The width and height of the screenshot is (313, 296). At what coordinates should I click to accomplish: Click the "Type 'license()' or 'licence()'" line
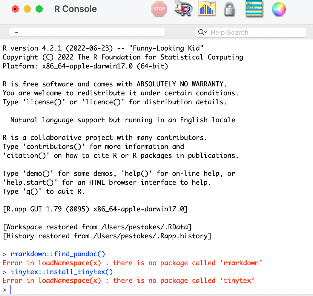click(x=115, y=102)
